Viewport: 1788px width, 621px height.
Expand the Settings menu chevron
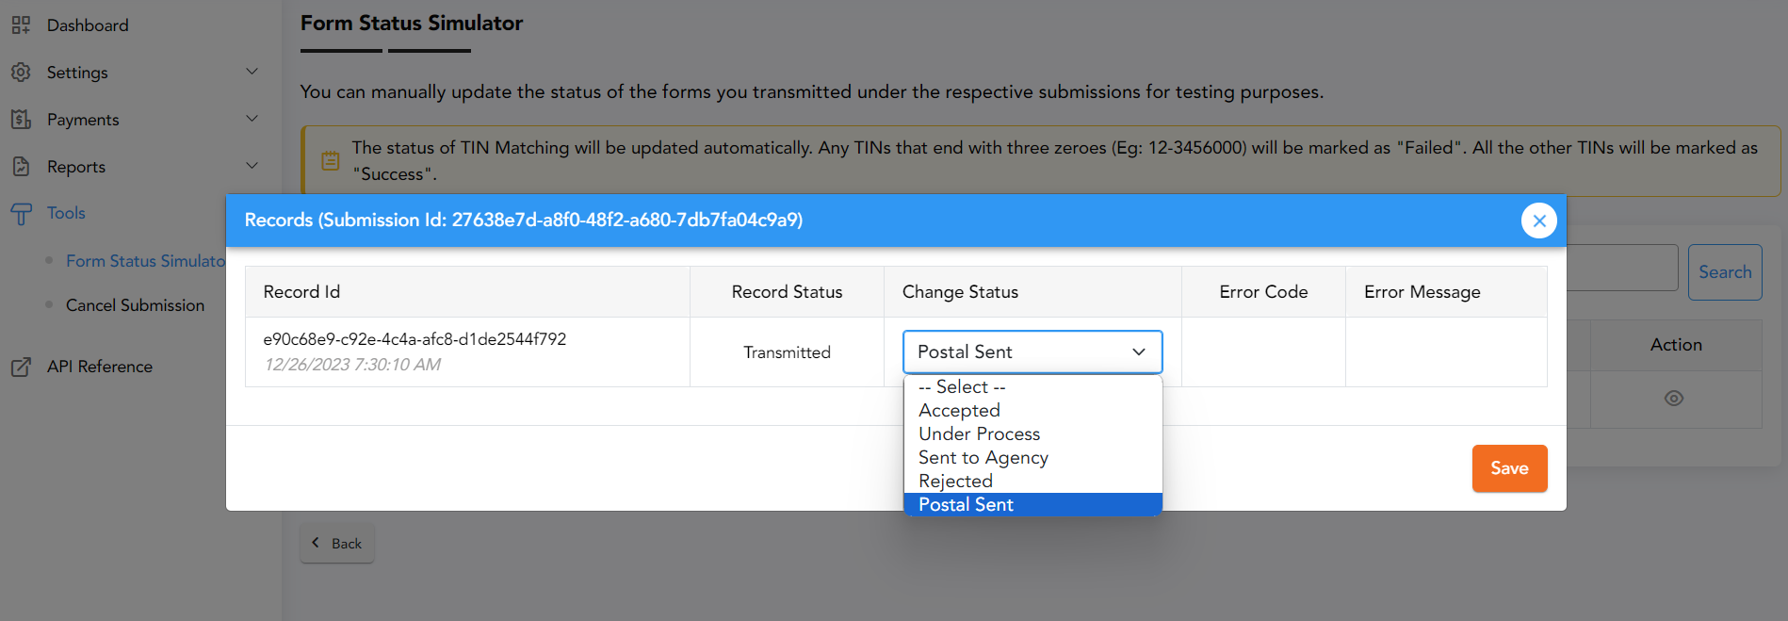coord(252,72)
